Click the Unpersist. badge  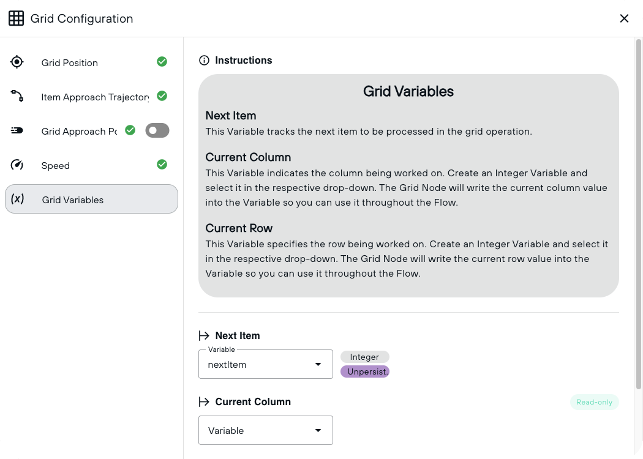tap(364, 371)
